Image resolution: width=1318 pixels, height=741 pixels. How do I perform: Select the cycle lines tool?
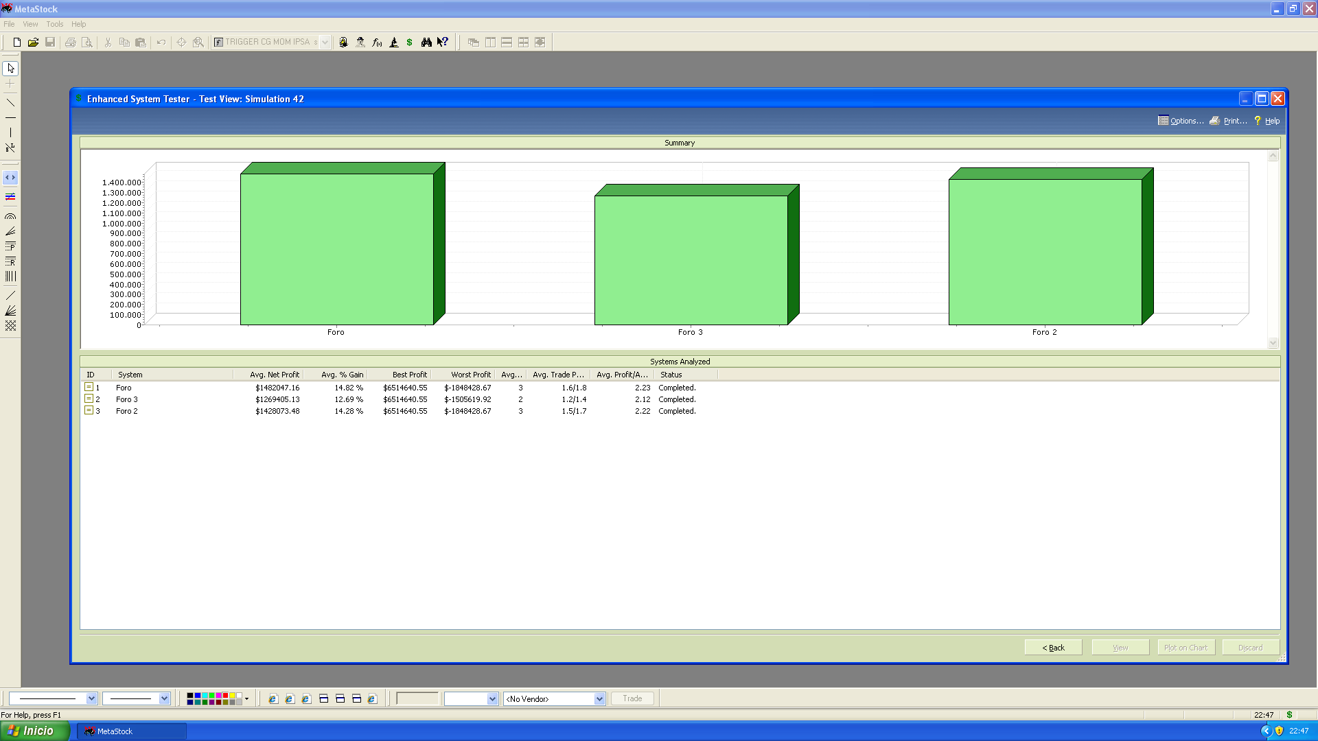click(10, 277)
